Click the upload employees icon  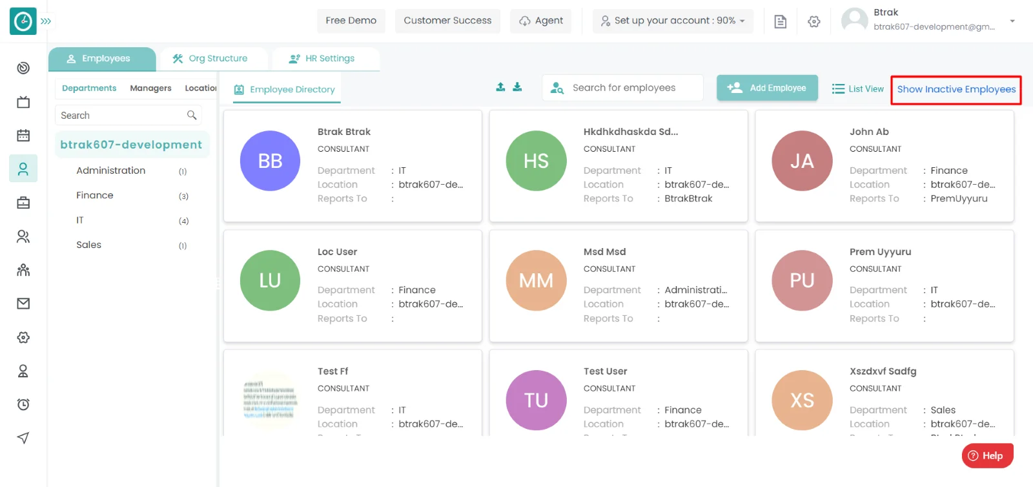pyautogui.click(x=500, y=87)
